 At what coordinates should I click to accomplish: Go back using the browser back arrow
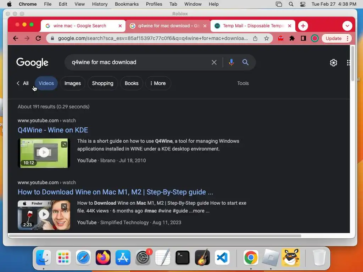coord(16,38)
